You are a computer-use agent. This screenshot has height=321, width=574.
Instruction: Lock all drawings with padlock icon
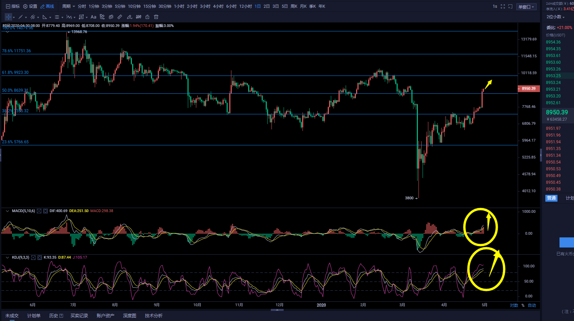pyautogui.click(x=147, y=17)
